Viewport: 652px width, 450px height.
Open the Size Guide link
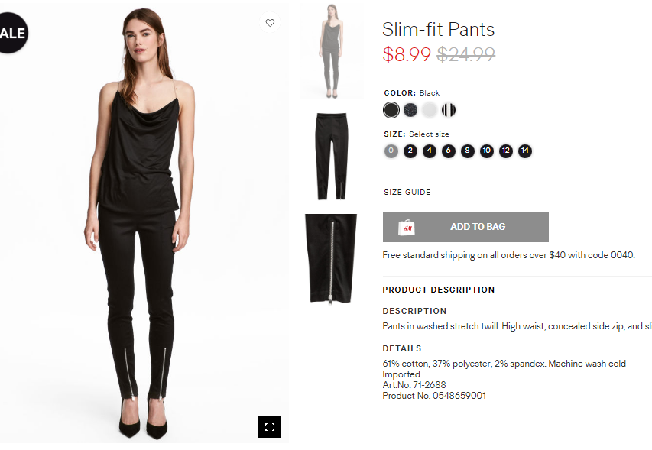[407, 193]
